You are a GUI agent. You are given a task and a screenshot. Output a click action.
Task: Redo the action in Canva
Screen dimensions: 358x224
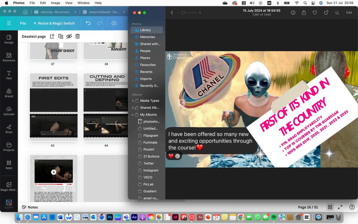coord(99,23)
